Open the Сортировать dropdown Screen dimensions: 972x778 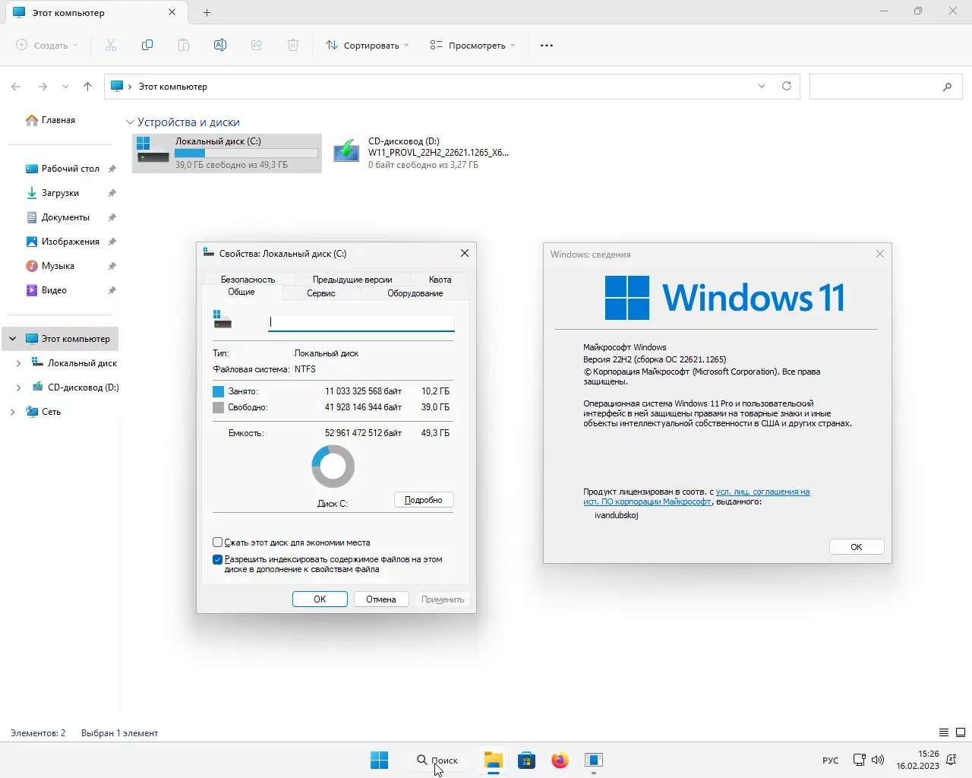pyautogui.click(x=368, y=45)
